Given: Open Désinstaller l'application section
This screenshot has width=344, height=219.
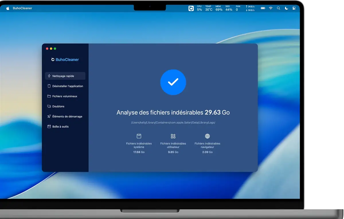Looking at the screenshot, I should tap(65, 86).
